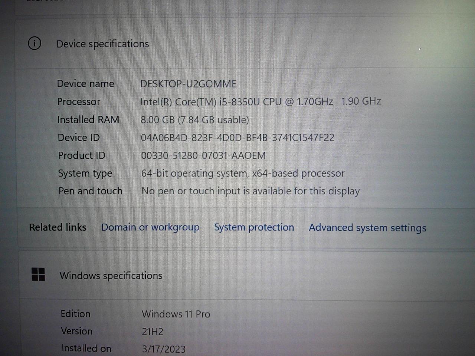Click the Device specifications info icon
This screenshot has height=356, width=475.
click(35, 43)
